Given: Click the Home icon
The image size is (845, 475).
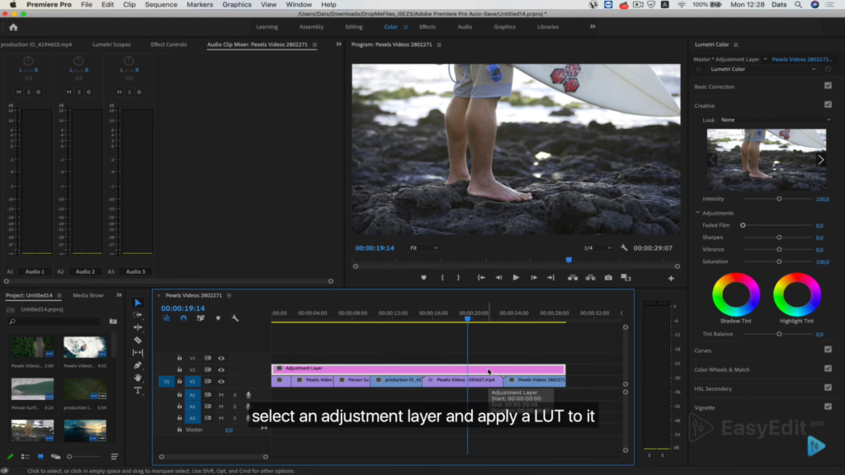Looking at the screenshot, I should coord(13,27).
